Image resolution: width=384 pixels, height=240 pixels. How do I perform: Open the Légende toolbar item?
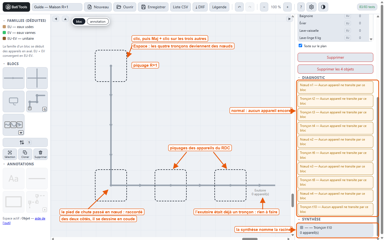[219, 7]
